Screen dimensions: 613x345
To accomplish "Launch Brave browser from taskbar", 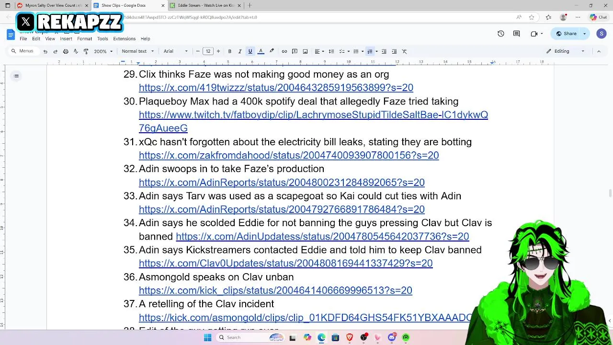I will tap(349, 337).
